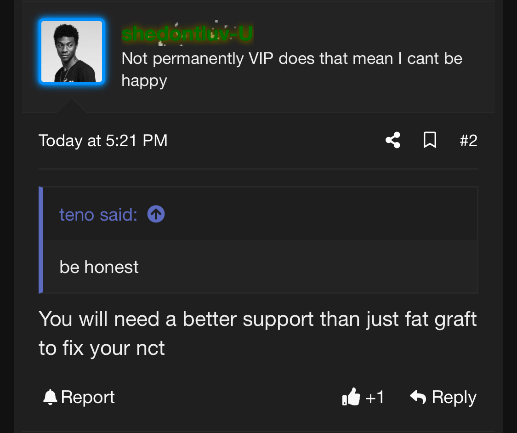
Task: Open the #2 post permalink
Action: [x=468, y=140]
